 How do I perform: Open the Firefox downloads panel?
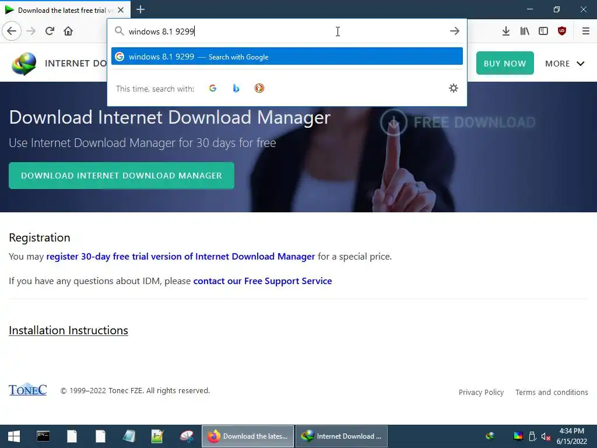tap(505, 32)
